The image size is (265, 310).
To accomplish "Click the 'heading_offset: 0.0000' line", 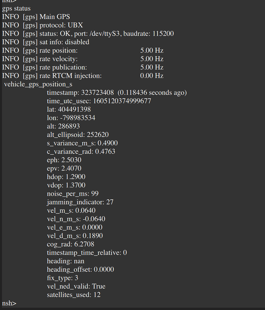I will pos(80,270).
